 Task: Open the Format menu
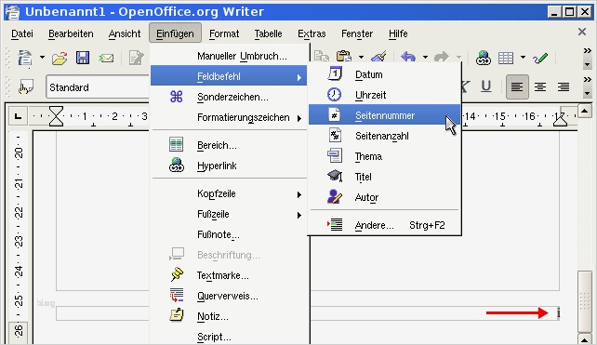pyautogui.click(x=224, y=33)
